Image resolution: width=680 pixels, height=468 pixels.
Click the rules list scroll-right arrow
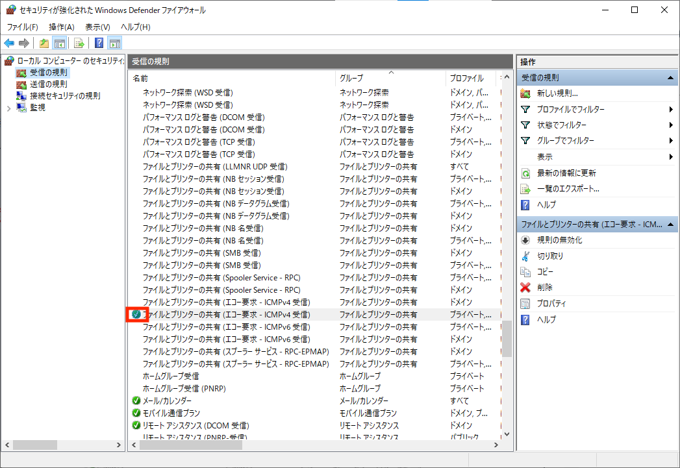click(x=497, y=445)
